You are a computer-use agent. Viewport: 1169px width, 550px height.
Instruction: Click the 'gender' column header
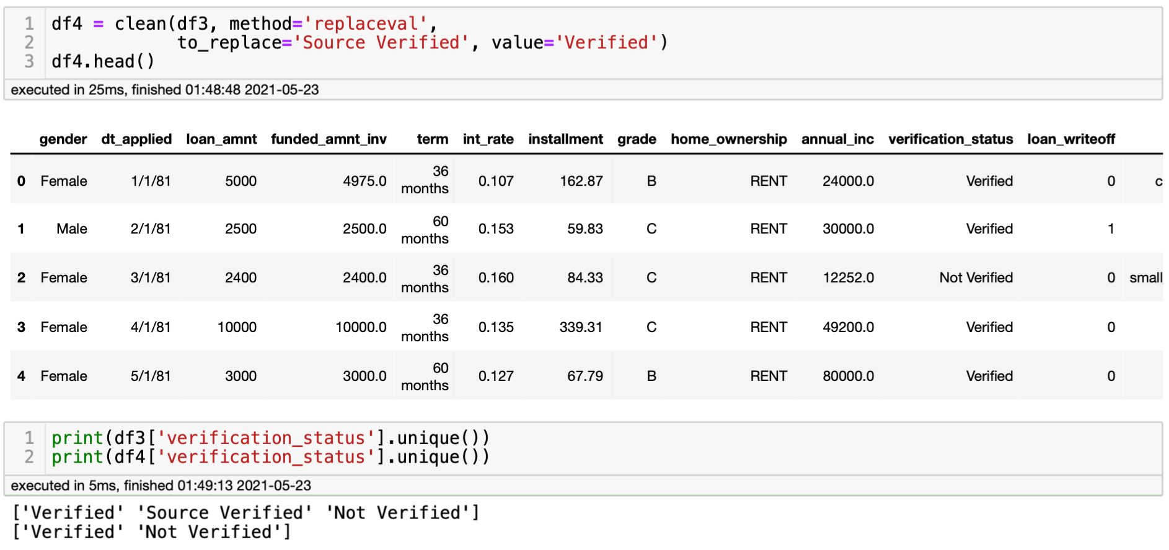click(63, 139)
